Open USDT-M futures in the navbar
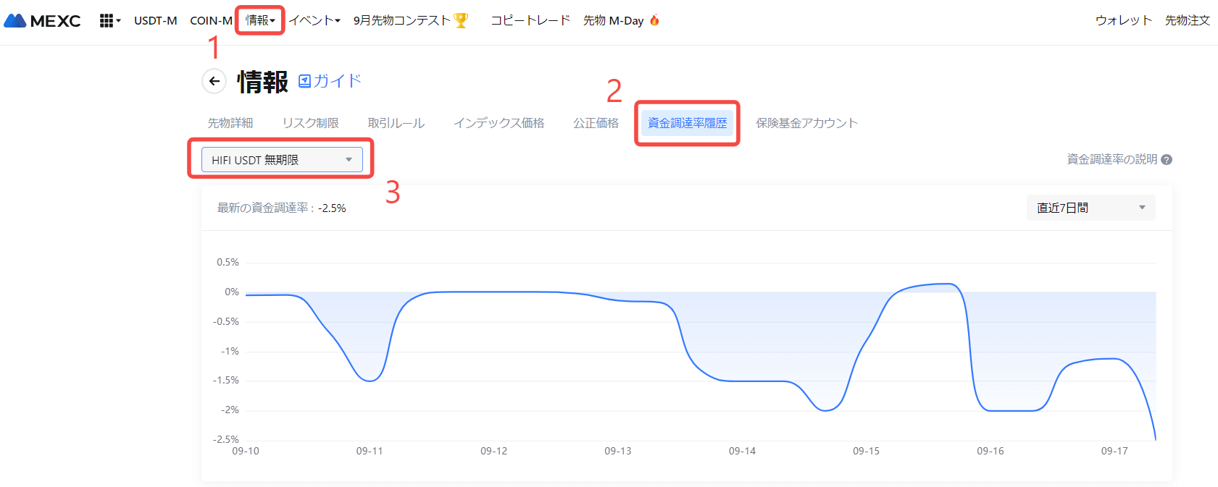This screenshot has height=487, width=1218. pyautogui.click(x=155, y=21)
